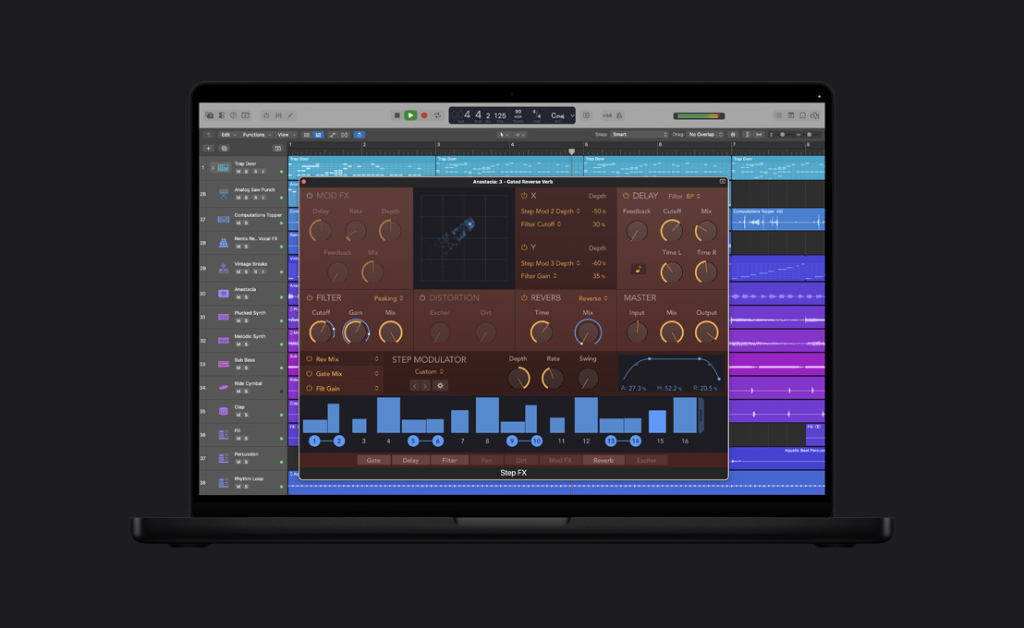Enable Cycle mode in the transport bar

tap(437, 115)
